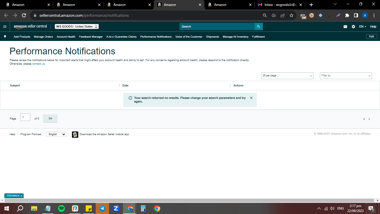Open the Account Health page
This screenshot has height=214, width=380.
[x=66, y=37]
